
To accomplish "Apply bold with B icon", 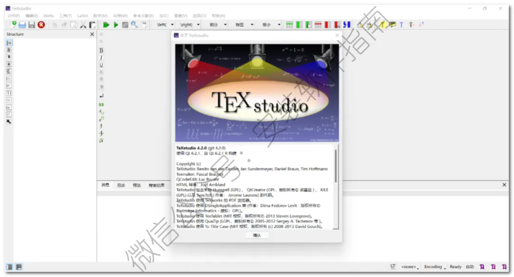I will point(101,50).
